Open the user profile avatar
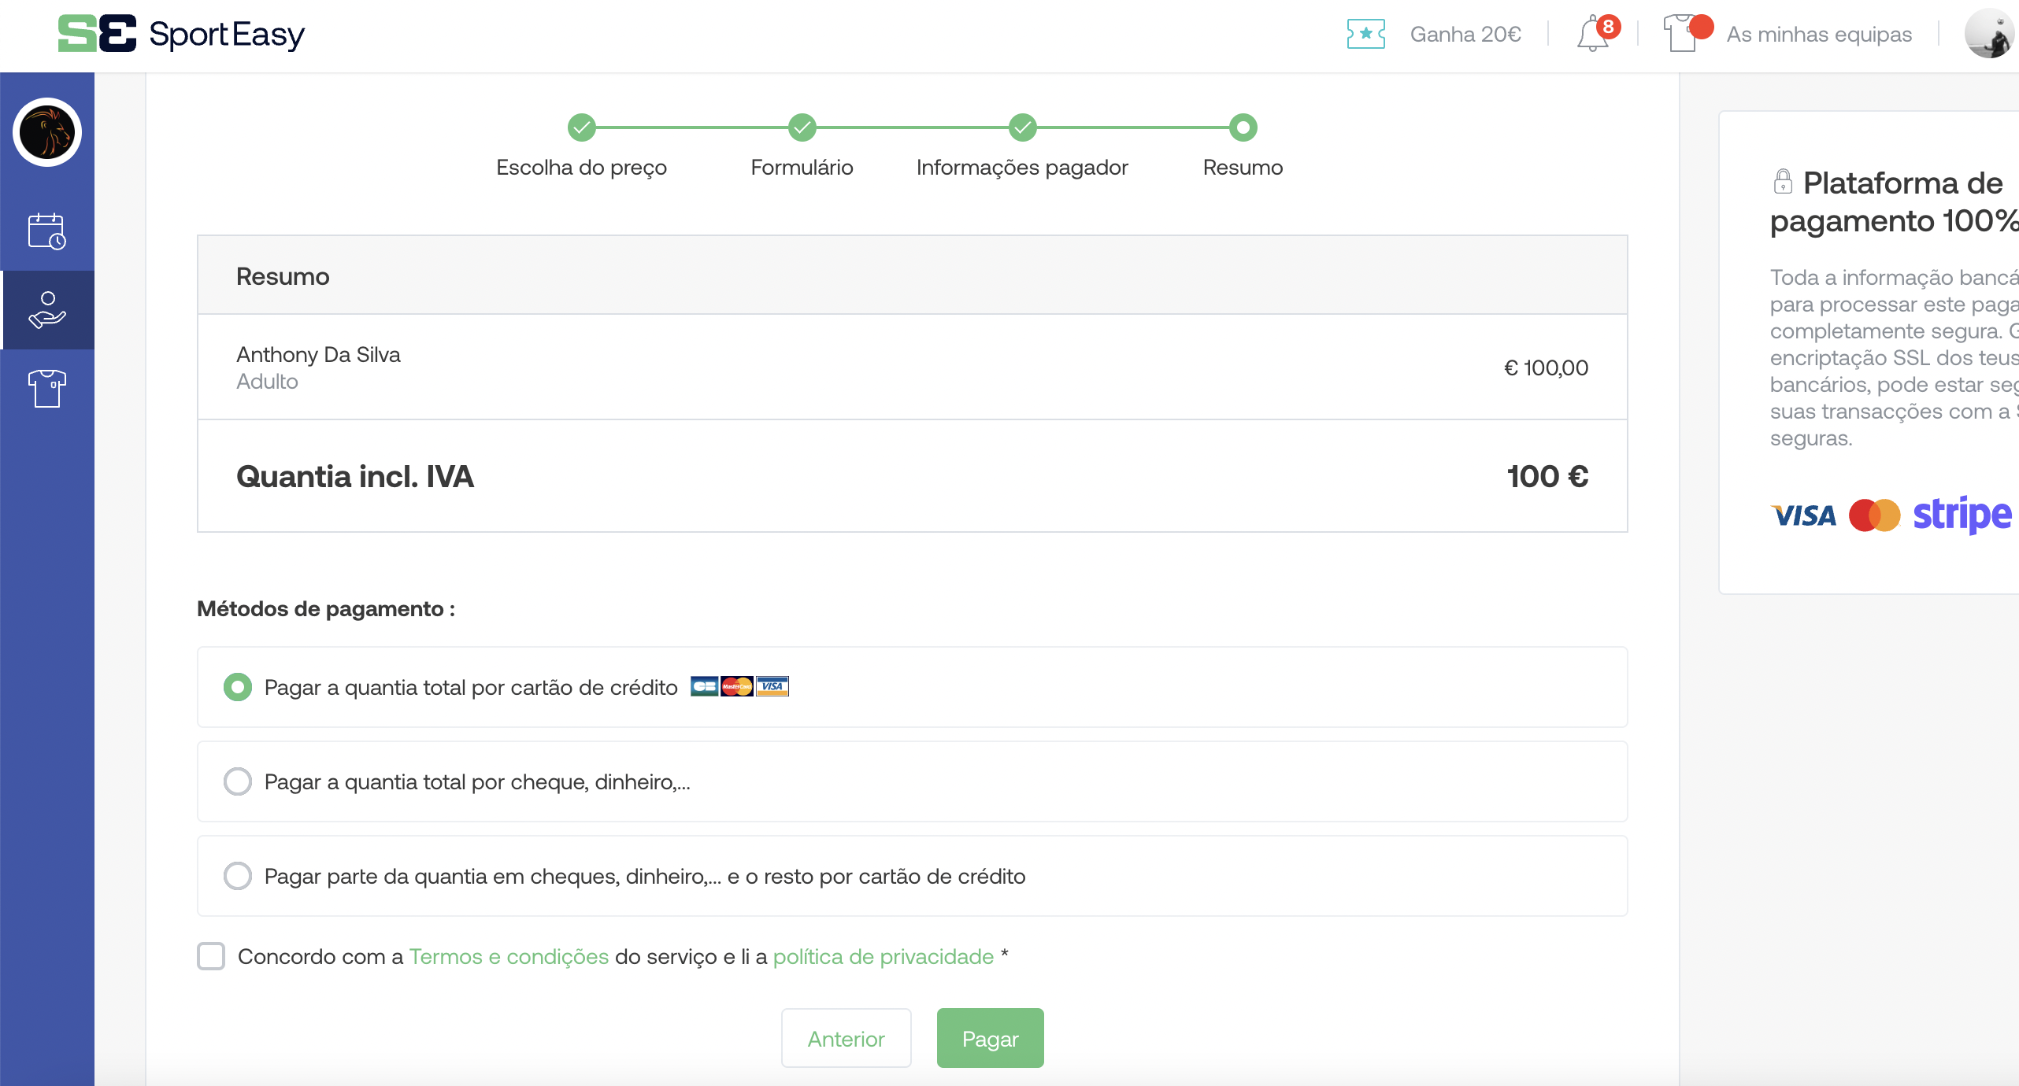 [x=1989, y=35]
